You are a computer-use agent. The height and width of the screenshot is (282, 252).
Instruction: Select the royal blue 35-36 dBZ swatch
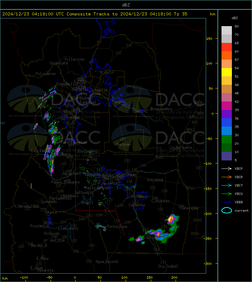[227, 122]
